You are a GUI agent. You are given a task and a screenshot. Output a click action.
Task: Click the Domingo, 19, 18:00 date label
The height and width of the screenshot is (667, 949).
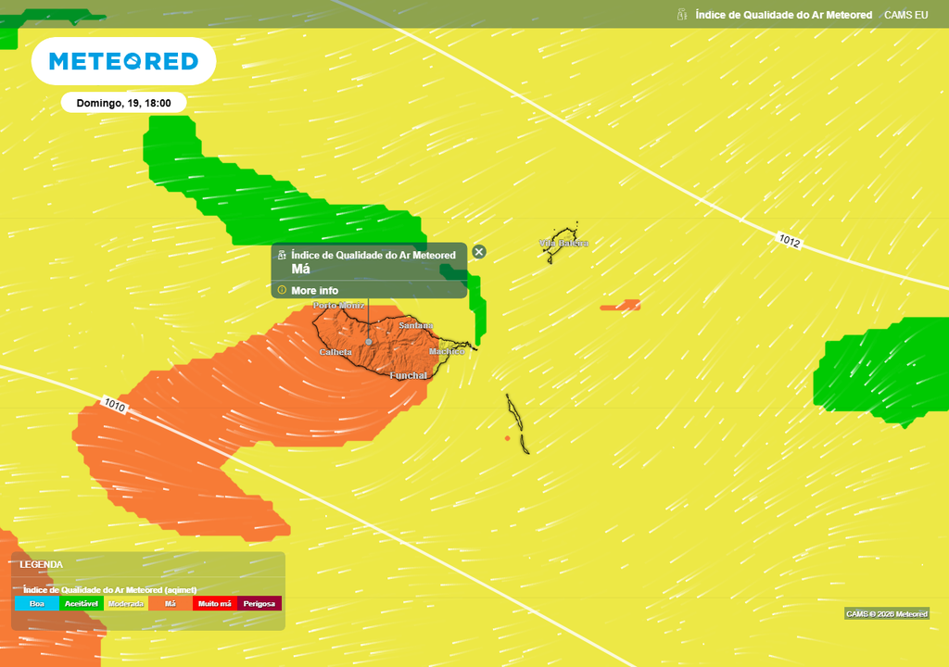tap(123, 103)
